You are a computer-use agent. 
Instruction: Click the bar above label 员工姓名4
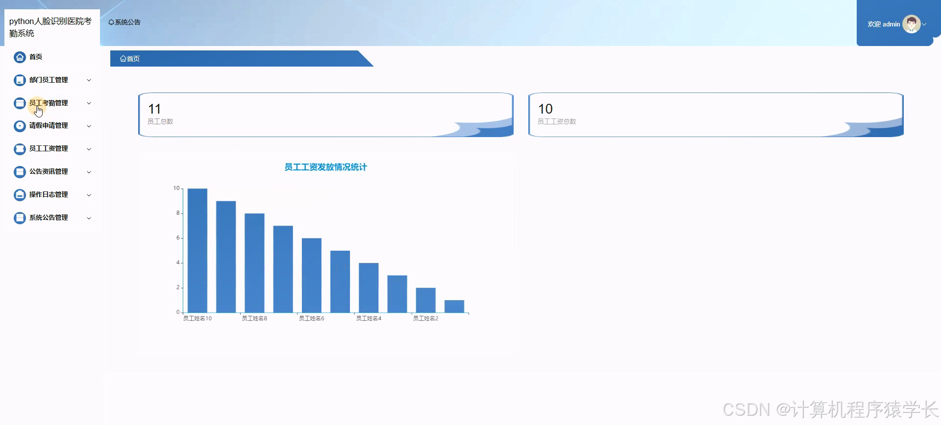pos(369,288)
